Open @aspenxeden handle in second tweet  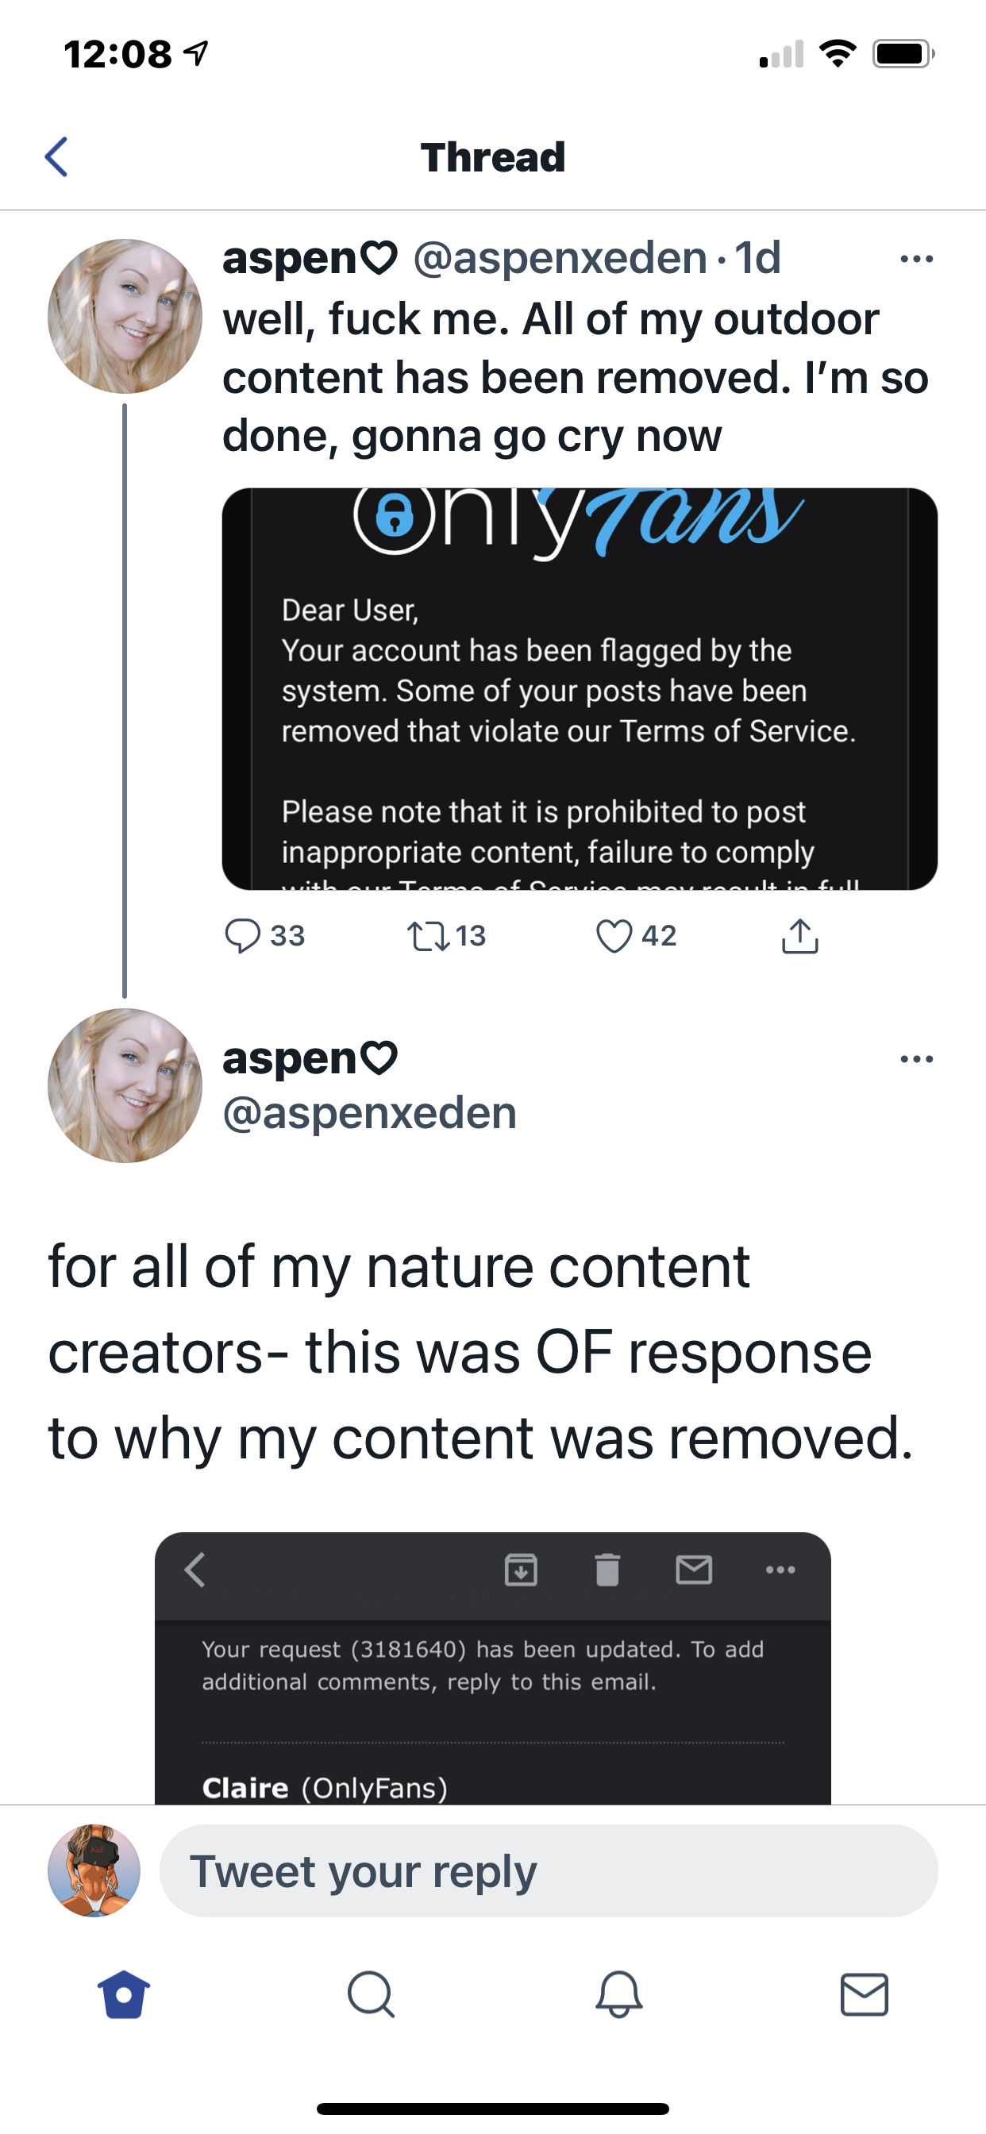tap(369, 1112)
